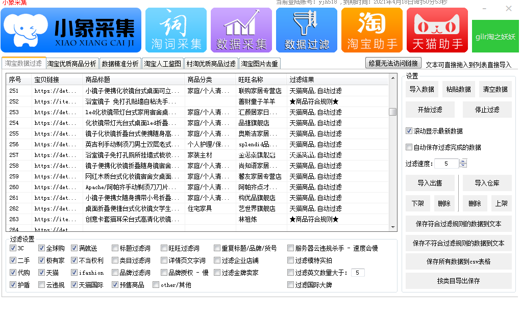The height and width of the screenshot is (319, 521).
Task: Click the 导入数据 button
Action: pos(421,89)
